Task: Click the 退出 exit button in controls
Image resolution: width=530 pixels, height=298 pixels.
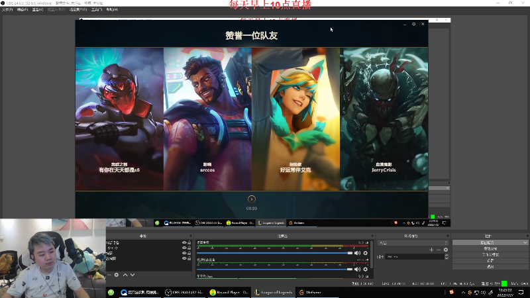Action: [490, 267]
